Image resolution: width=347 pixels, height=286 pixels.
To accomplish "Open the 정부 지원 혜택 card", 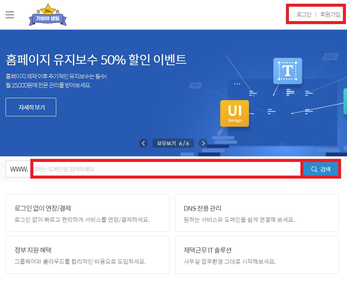I will click(x=88, y=255).
